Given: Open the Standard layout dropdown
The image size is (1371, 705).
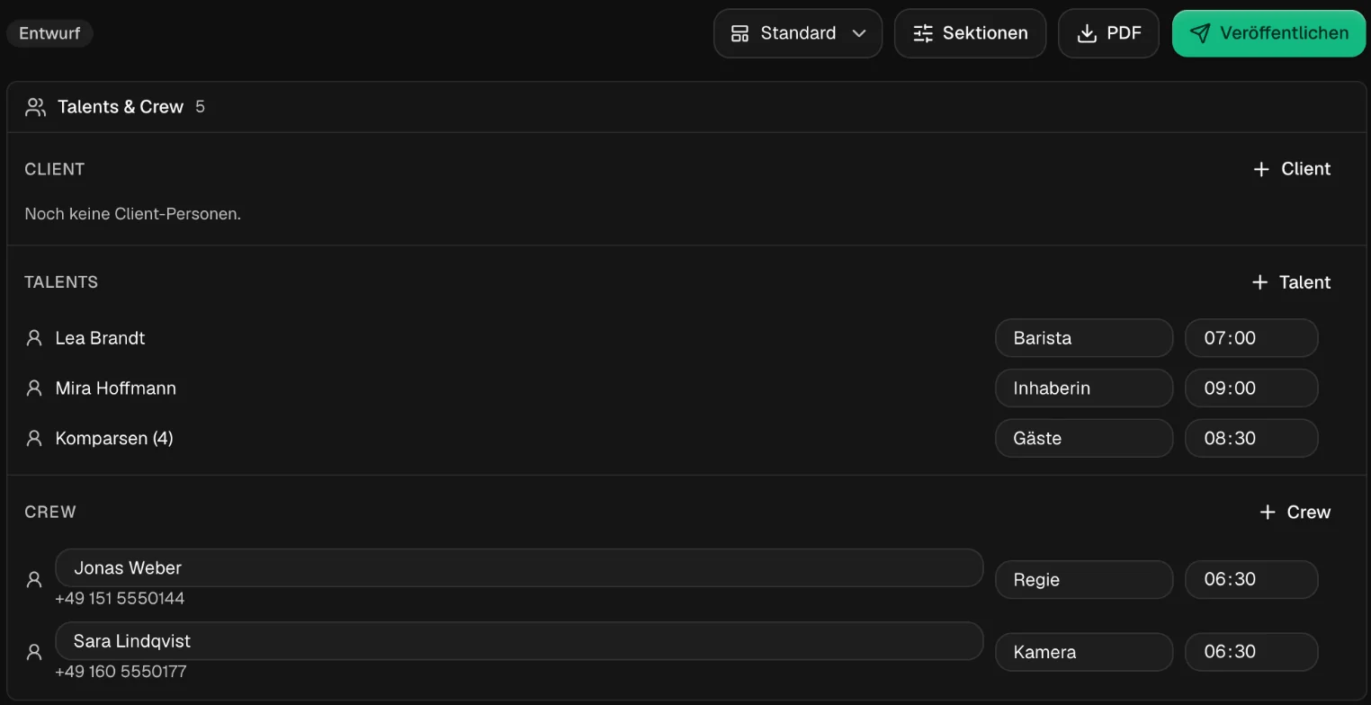Looking at the screenshot, I should point(798,33).
